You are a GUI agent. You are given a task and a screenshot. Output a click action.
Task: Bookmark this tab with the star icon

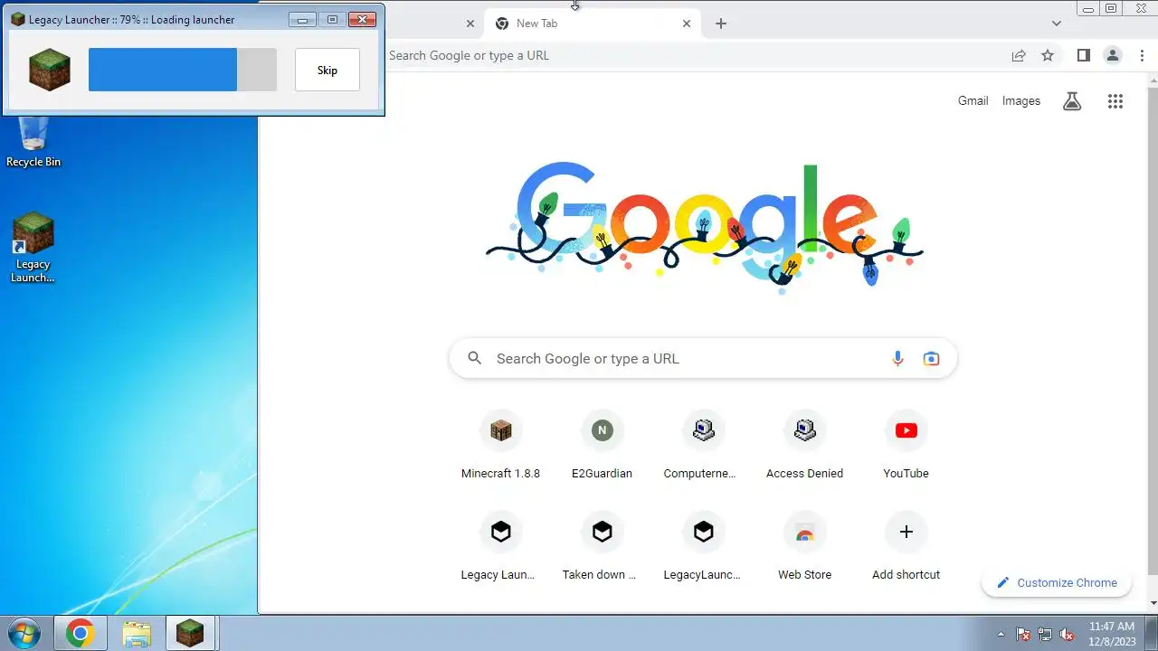(x=1048, y=55)
